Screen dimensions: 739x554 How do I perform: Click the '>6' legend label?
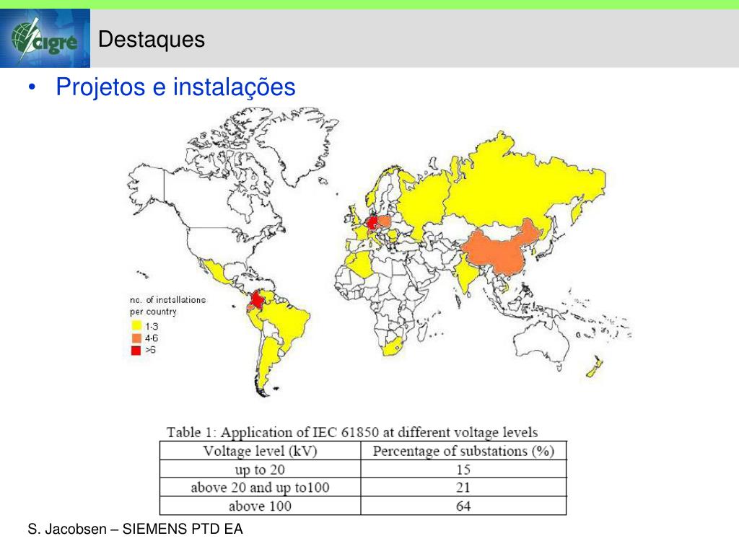pyautogui.click(x=150, y=350)
